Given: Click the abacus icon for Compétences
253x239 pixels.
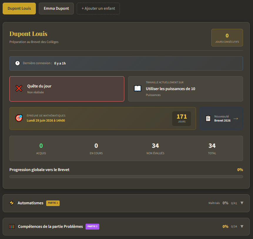Looking at the screenshot, I should point(12,227).
